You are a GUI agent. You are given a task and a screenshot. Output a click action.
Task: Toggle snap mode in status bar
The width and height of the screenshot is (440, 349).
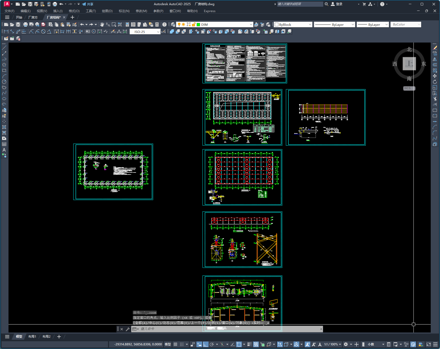(182, 344)
